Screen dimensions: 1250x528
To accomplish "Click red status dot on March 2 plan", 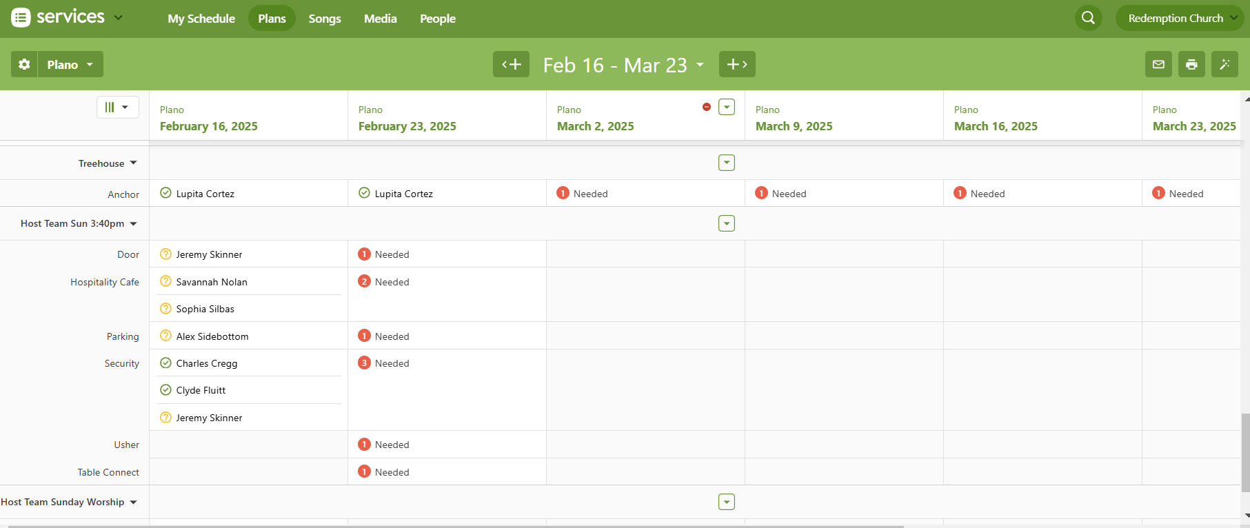I will [x=706, y=107].
